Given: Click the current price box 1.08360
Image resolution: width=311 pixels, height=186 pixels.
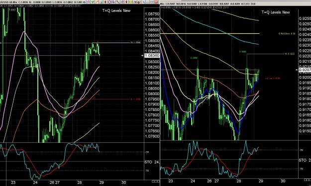Looking at the screenshot, I should 152,56.
